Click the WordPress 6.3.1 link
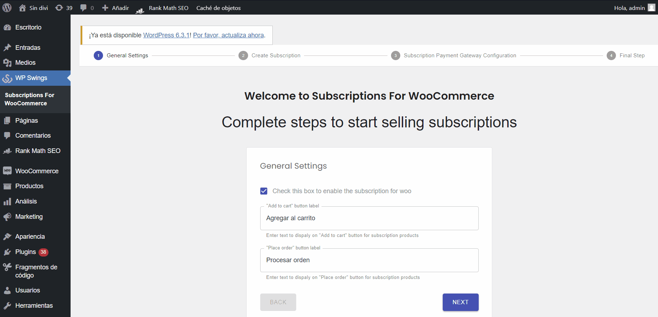Viewport: 658px width, 317px height. click(x=166, y=35)
